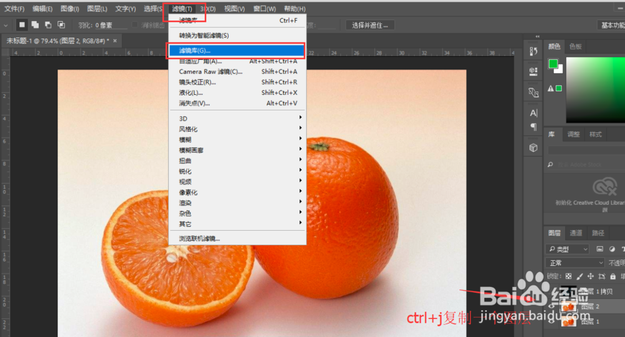The width and height of the screenshot is (625, 337).
Task: Lock all padlock icon
Action: coord(612,276)
